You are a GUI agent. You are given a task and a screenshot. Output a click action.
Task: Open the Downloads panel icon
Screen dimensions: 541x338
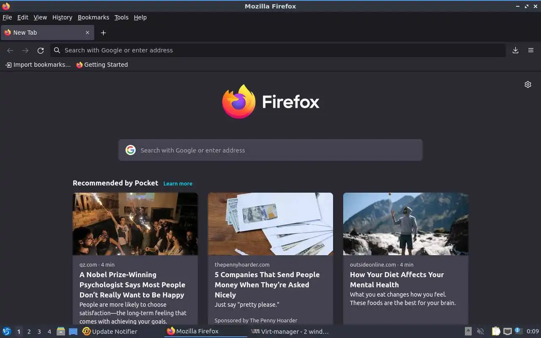pyautogui.click(x=515, y=50)
